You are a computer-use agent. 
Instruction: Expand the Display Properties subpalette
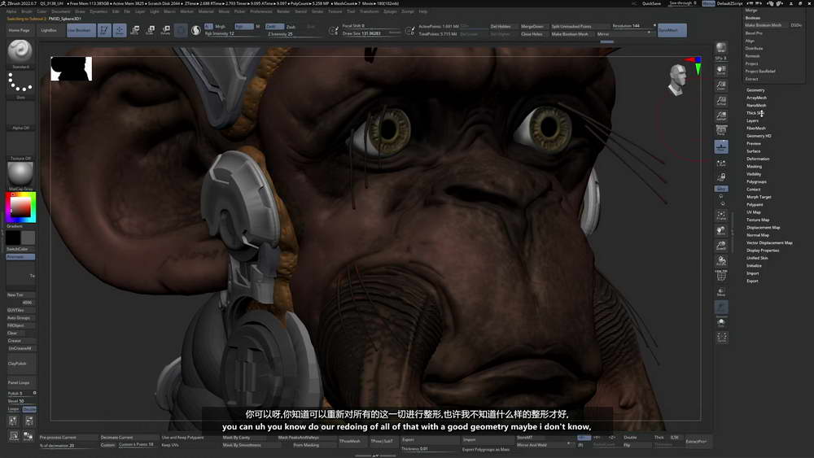tap(763, 250)
